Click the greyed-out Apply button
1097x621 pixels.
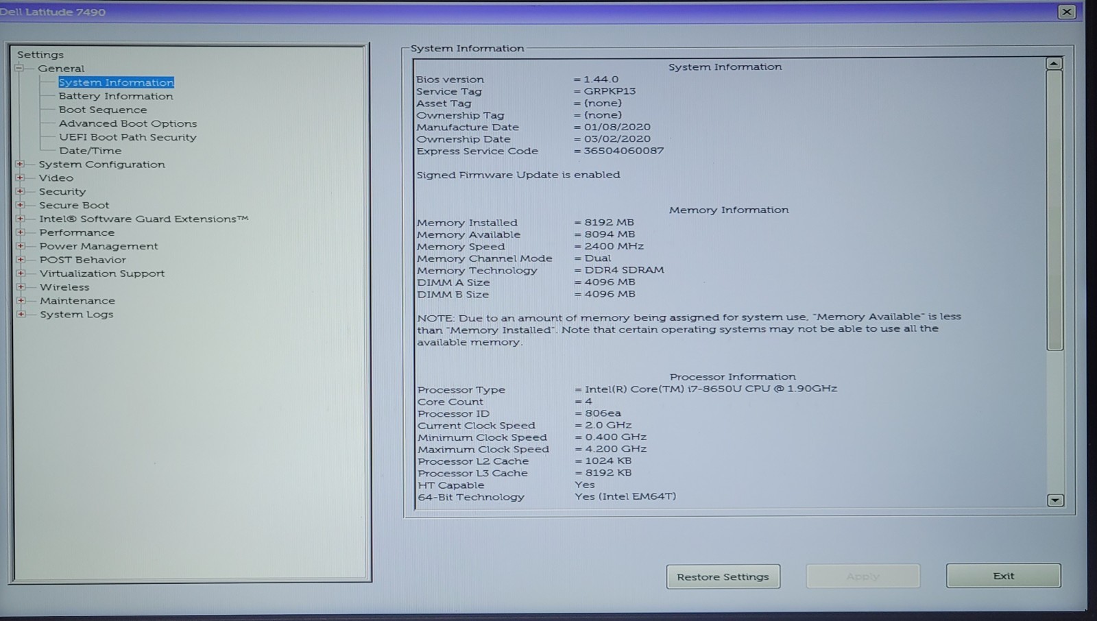(x=863, y=576)
